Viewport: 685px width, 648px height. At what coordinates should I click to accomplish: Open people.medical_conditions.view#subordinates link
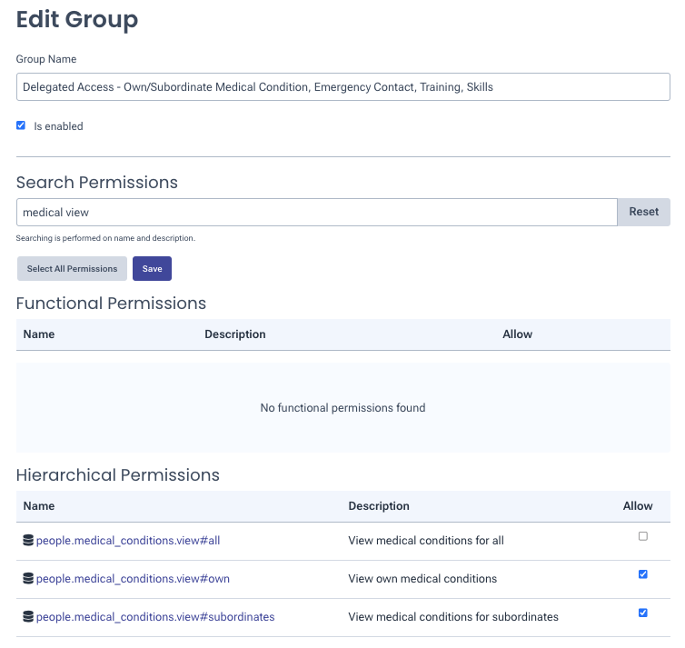pyautogui.click(x=155, y=617)
